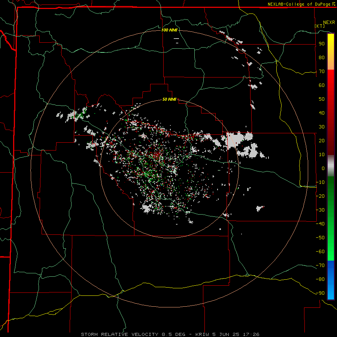Select the "80" value on the velocity scale
The height and width of the screenshot is (337, 337).
pos(322,58)
